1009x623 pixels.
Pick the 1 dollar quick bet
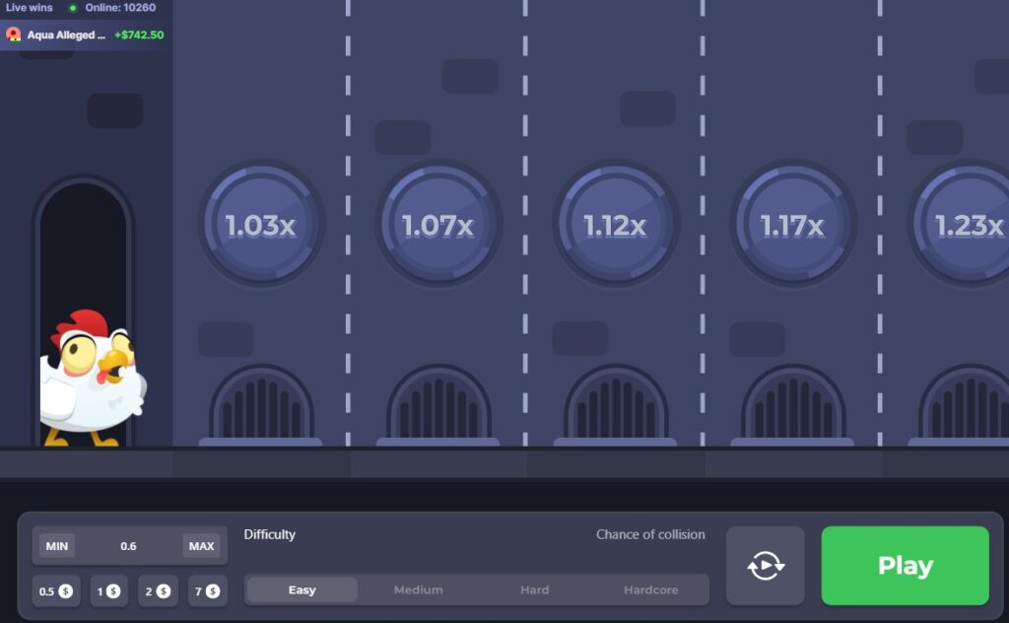click(x=108, y=591)
